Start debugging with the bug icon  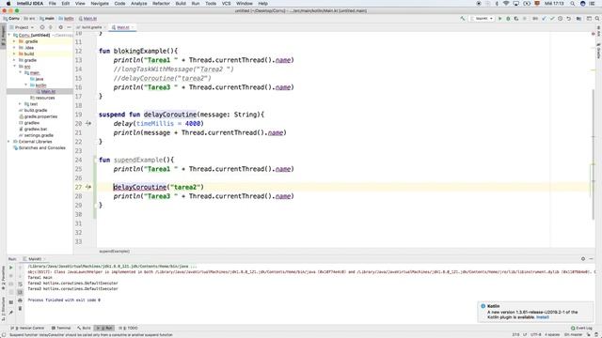(x=508, y=19)
